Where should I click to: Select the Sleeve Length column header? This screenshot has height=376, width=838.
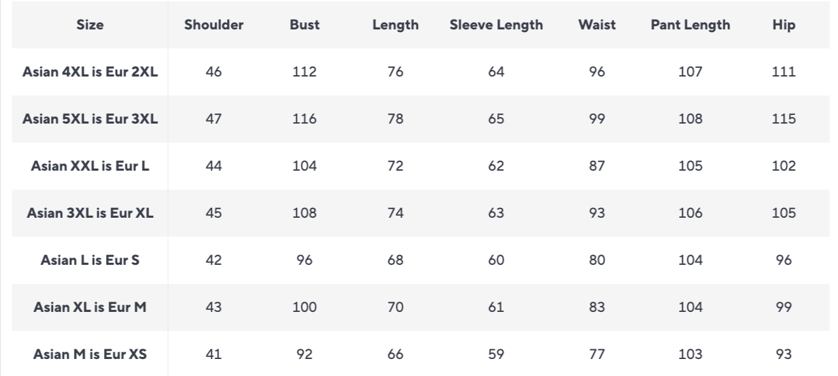pyautogui.click(x=496, y=25)
